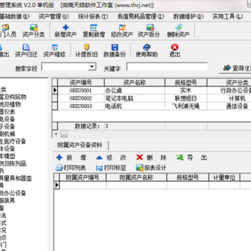Open the 资产管理 menu

point(54,17)
